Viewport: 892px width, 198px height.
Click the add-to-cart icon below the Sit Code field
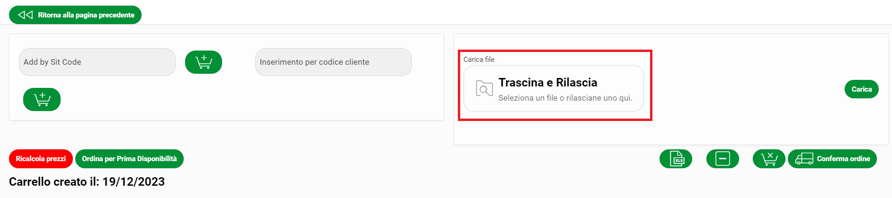pyautogui.click(x=42, y=99)
